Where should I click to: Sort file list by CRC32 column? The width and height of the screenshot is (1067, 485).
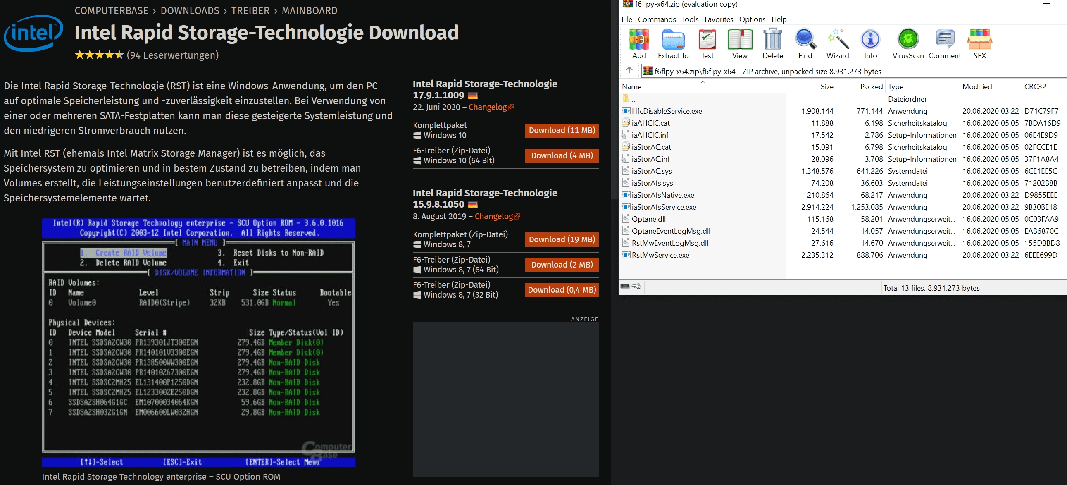(1043, 87)
